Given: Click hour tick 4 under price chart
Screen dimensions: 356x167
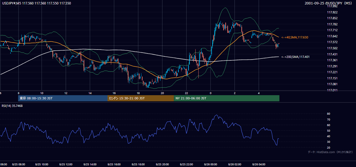Looking at the screenshot, I should tap(259, 93).
